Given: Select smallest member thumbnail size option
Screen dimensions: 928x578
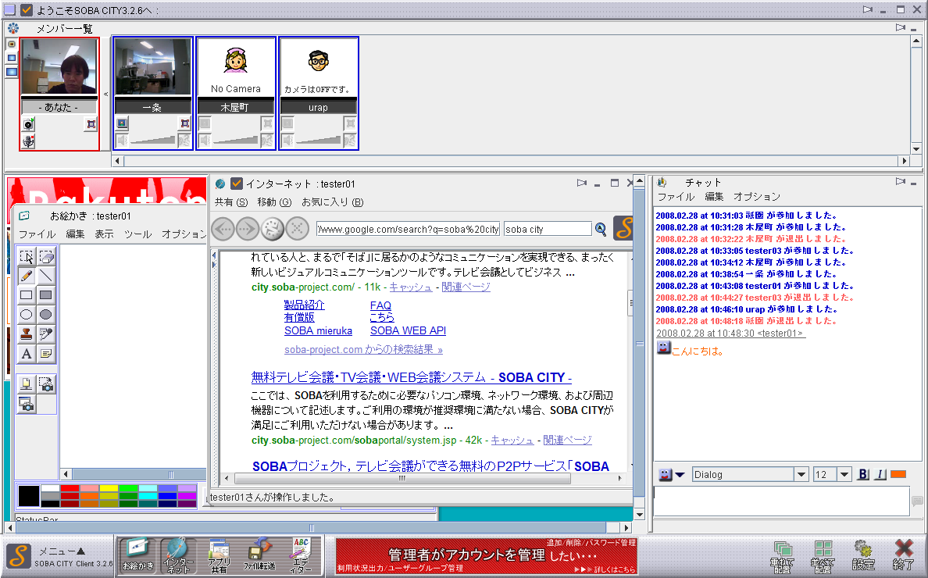Looking at the screenshot, I should click(x=11, y=45).
